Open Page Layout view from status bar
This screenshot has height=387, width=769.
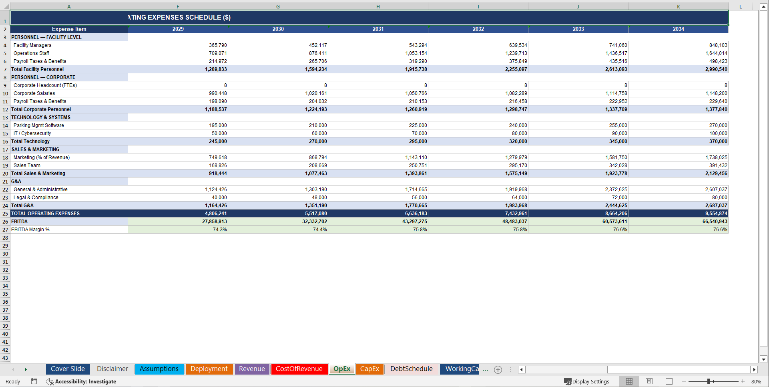[x=649, y=381]
